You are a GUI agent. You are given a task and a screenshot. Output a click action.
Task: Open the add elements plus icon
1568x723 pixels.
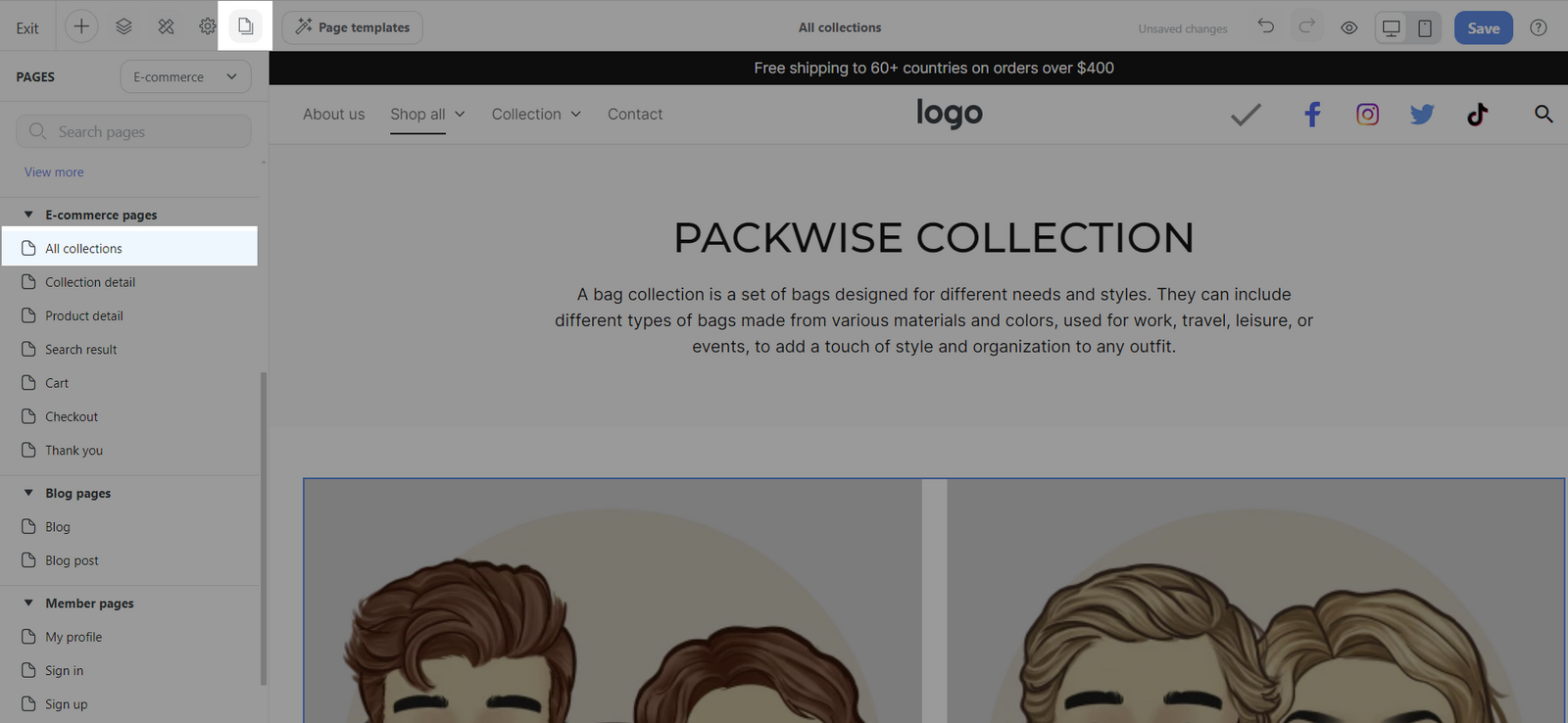click(81, 26)
